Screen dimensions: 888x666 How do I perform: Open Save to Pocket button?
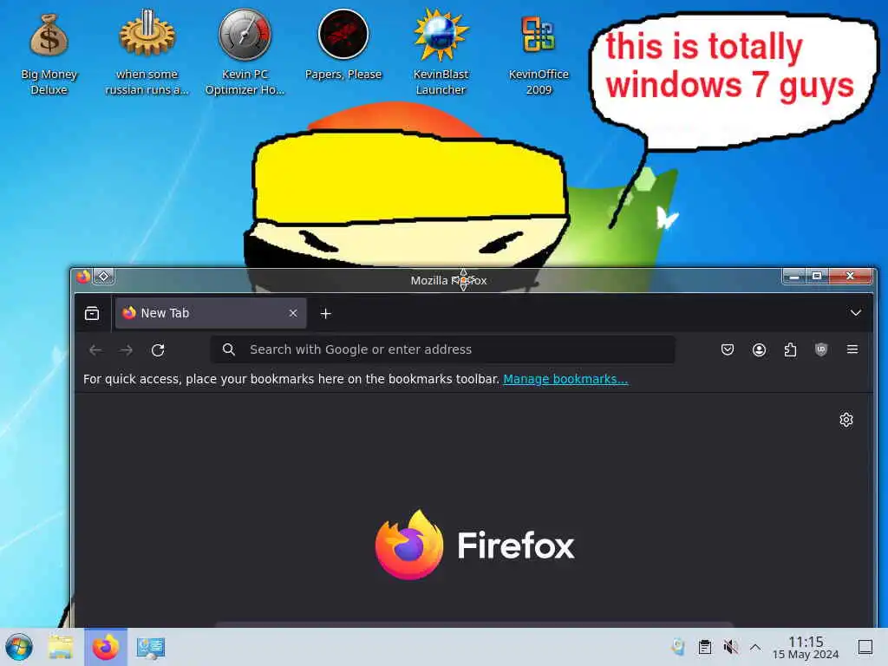(728, 349)
